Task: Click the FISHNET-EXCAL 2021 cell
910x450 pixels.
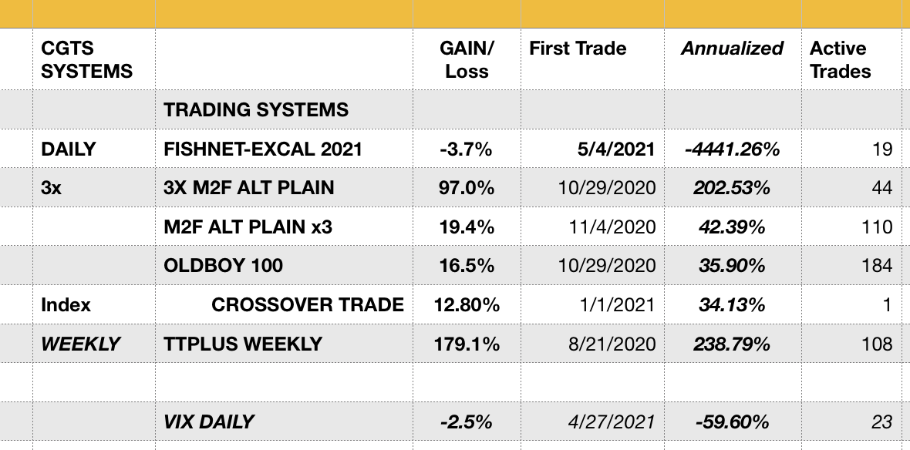Action: [263, 149]
